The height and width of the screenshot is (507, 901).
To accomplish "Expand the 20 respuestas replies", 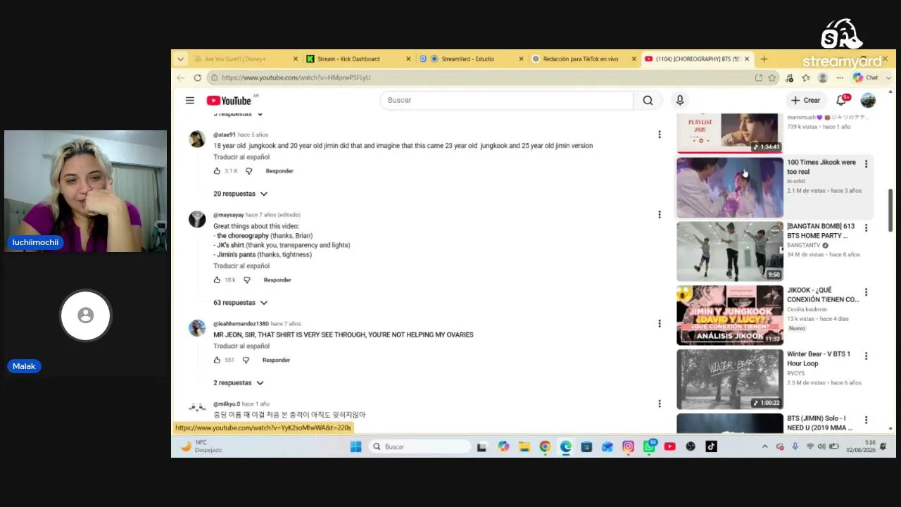I will pyautogui.click(x=241, y=194).
